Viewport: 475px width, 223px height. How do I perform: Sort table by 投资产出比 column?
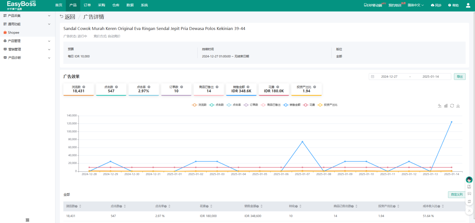[398, 206]
